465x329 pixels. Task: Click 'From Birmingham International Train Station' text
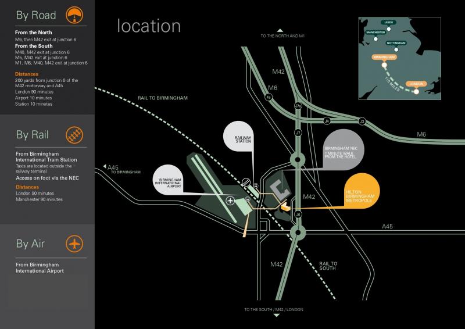pos(46,156)
